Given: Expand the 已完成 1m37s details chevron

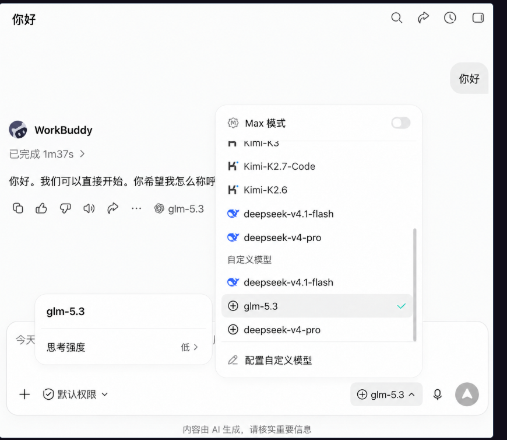Looking at the screenshot, I should point(82,154).
